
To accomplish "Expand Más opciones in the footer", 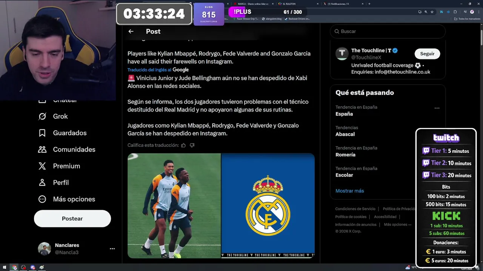I will 398,225.
